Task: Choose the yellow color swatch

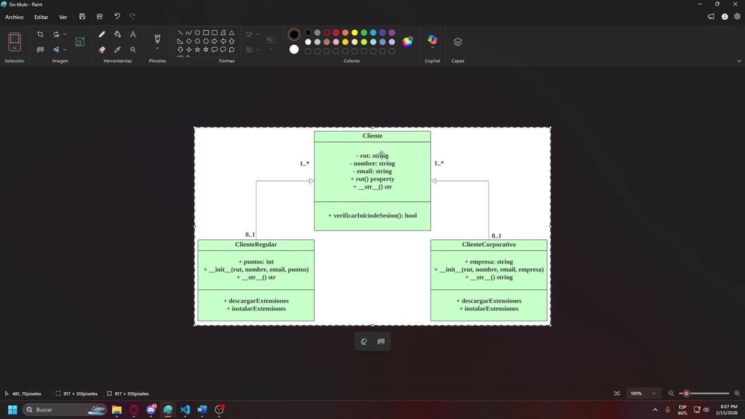Action: click(354, 33)
